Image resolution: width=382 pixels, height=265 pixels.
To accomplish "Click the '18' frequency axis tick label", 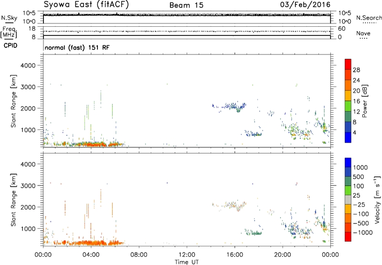I will coord(32,29).
